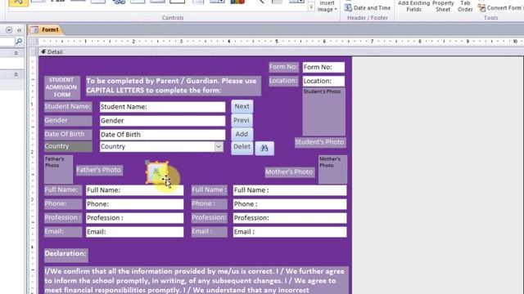Select the mother's Profession text box
The width and height of the screenshot is (524, 294).
click(x=290, y=218)
